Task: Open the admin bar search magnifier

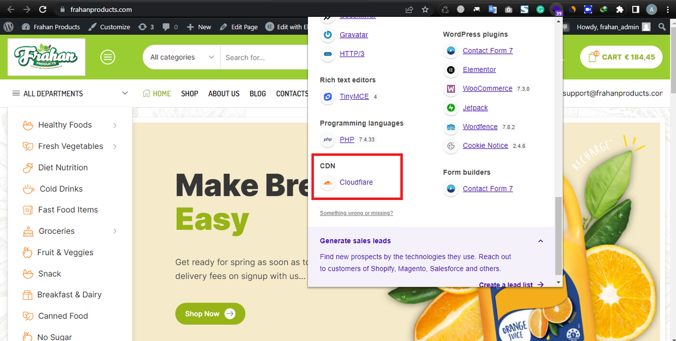Action: click(x=663, y=27)
